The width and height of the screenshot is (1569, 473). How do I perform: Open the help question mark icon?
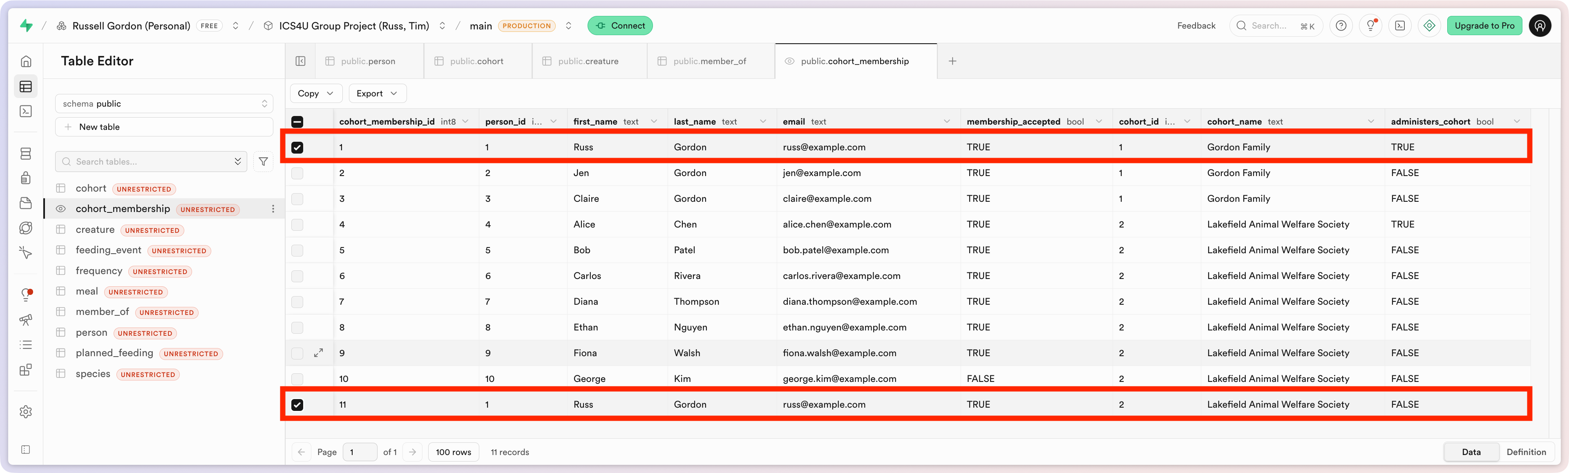point(1341,26)
